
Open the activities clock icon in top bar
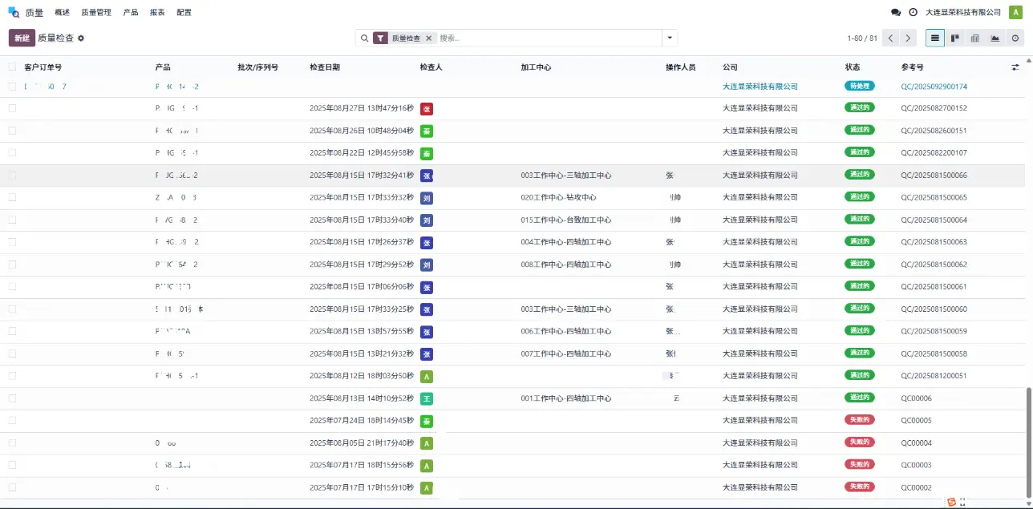click(x=913, y=13)
